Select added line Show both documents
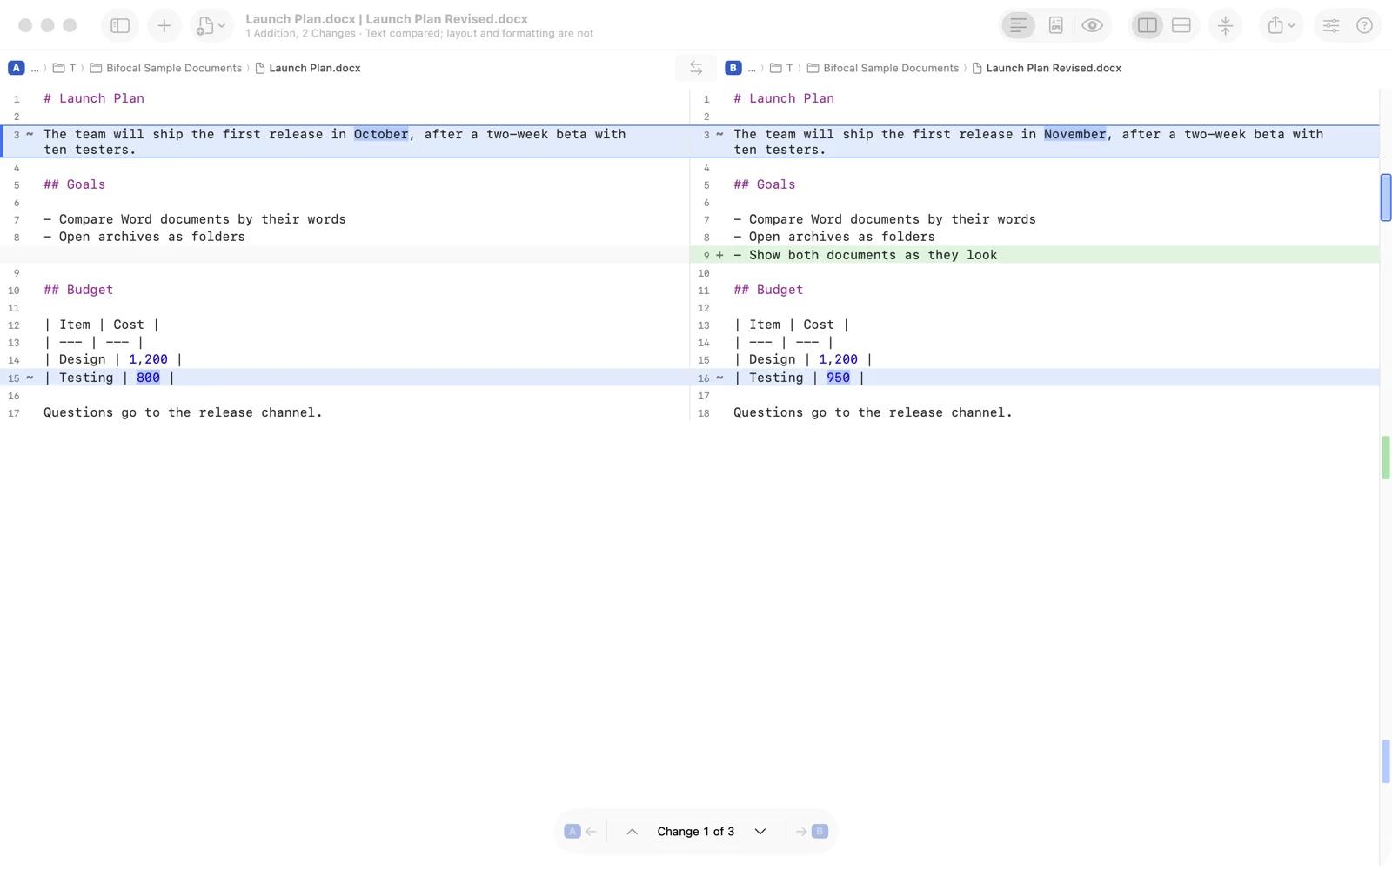 pos(1035,255)
